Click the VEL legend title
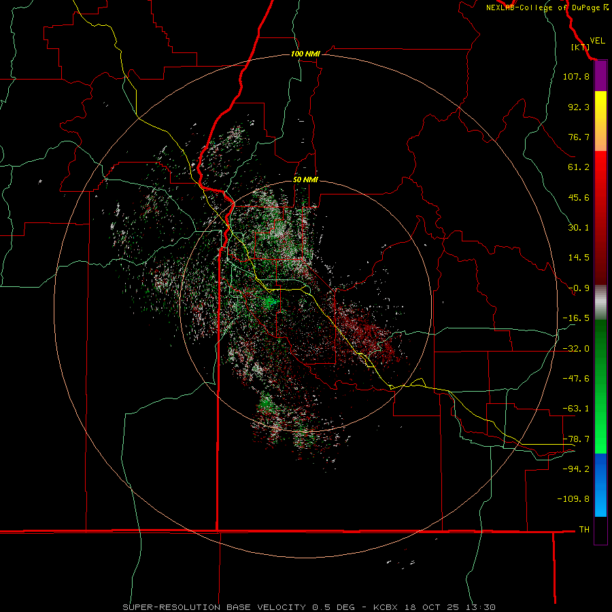Image resolution: width=612 pixels, height=612 pixels. pos(598,40)
